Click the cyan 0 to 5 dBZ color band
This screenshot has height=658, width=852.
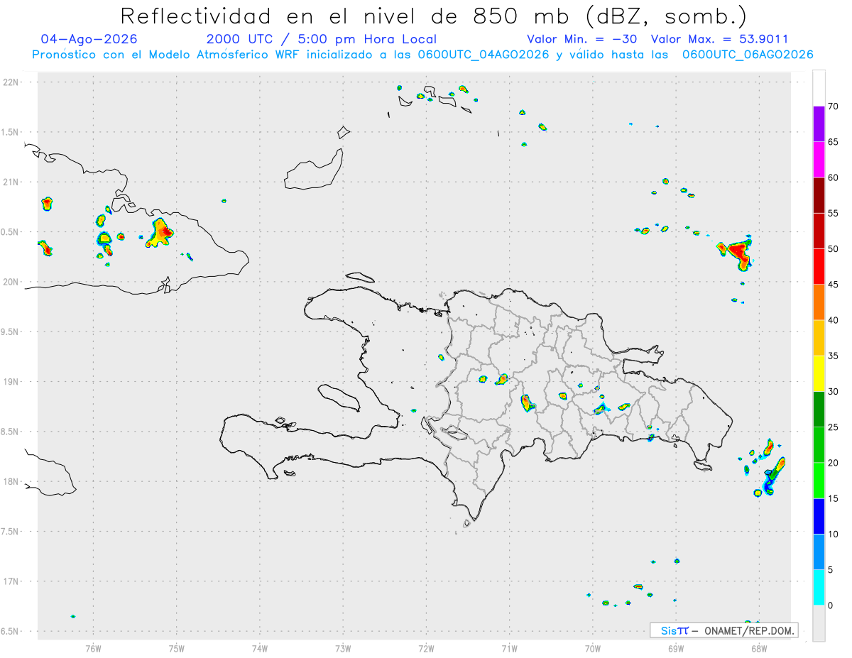(x=819, y=588)
